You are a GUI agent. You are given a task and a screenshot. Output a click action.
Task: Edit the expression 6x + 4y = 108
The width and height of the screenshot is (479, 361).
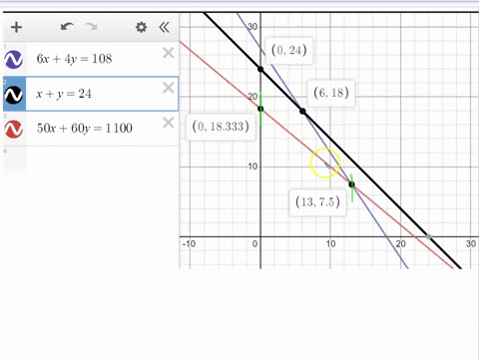coord(74,59)
